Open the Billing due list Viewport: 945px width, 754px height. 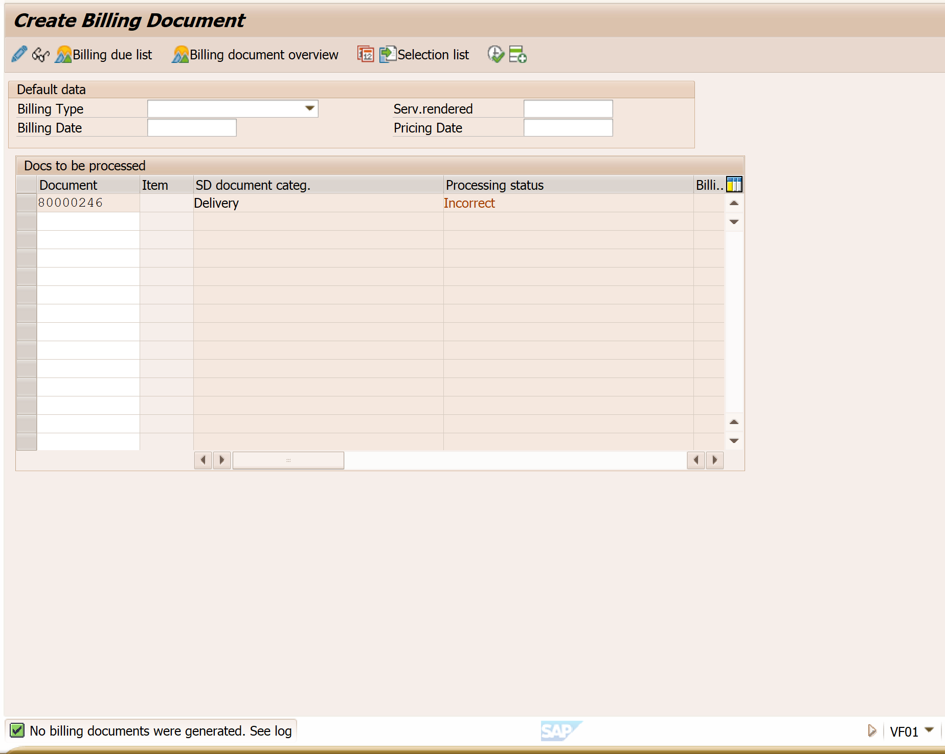click(x=104, y=54)
